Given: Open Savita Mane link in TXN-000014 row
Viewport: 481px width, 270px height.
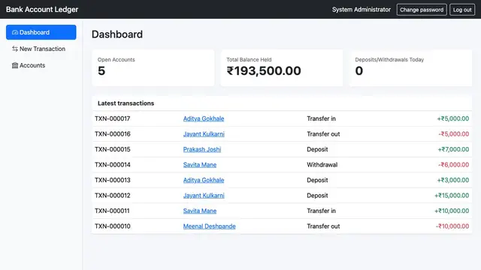Looking at the screenshot, I should pos(200,165).
